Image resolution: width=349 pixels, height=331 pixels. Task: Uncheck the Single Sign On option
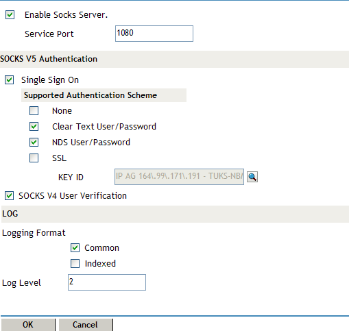click(9, 80)
